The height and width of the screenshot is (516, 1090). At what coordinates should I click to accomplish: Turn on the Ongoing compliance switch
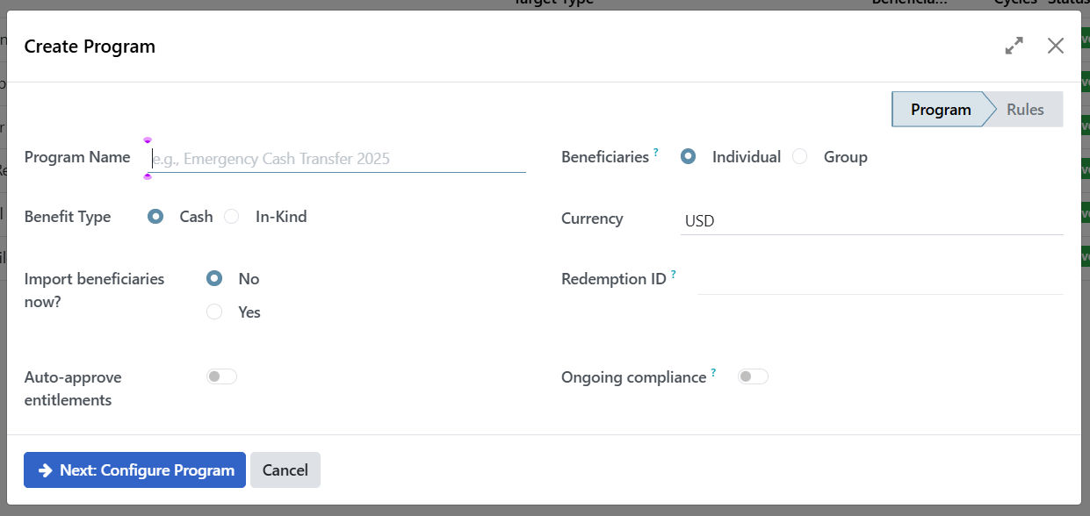(753, 376)
